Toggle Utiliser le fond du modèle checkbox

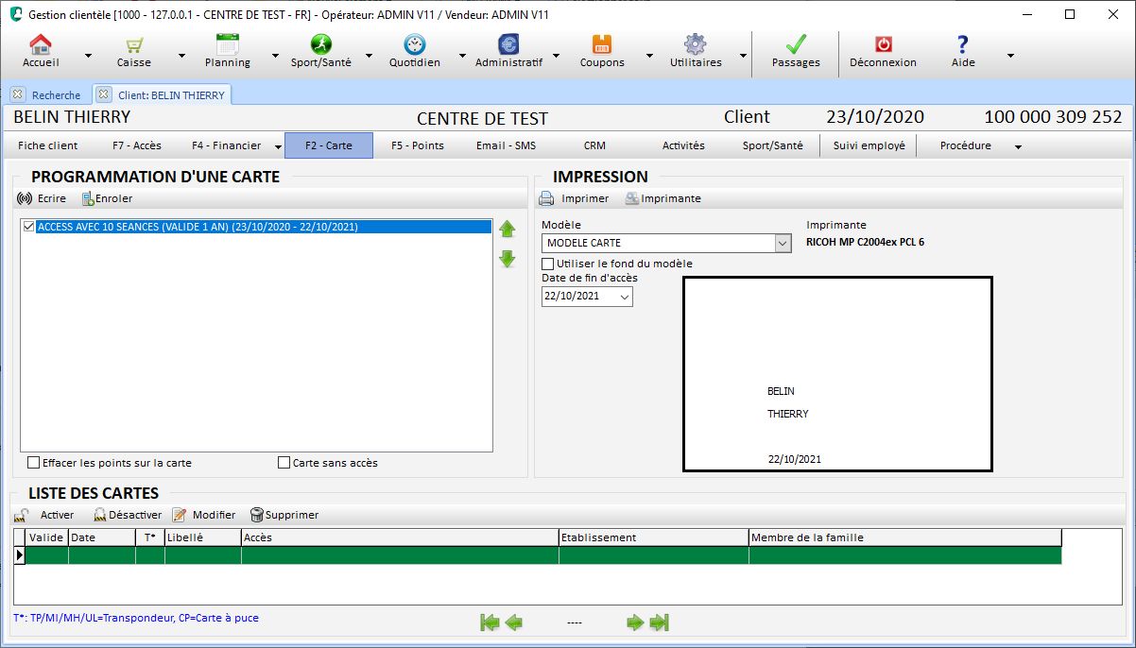pos(548,264)
